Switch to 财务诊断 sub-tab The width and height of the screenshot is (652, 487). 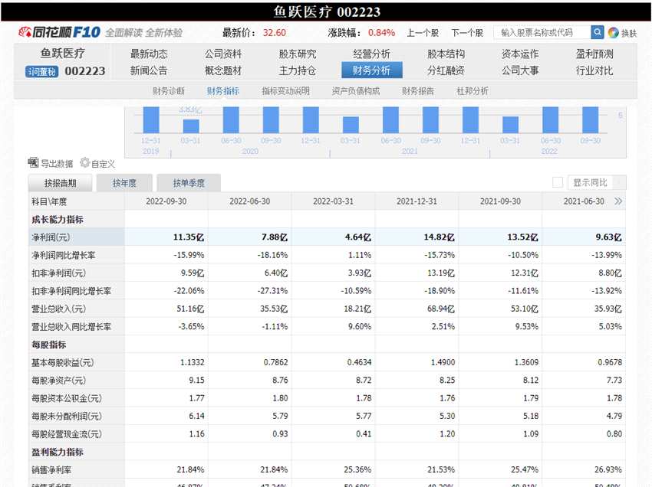coord(169,91)
